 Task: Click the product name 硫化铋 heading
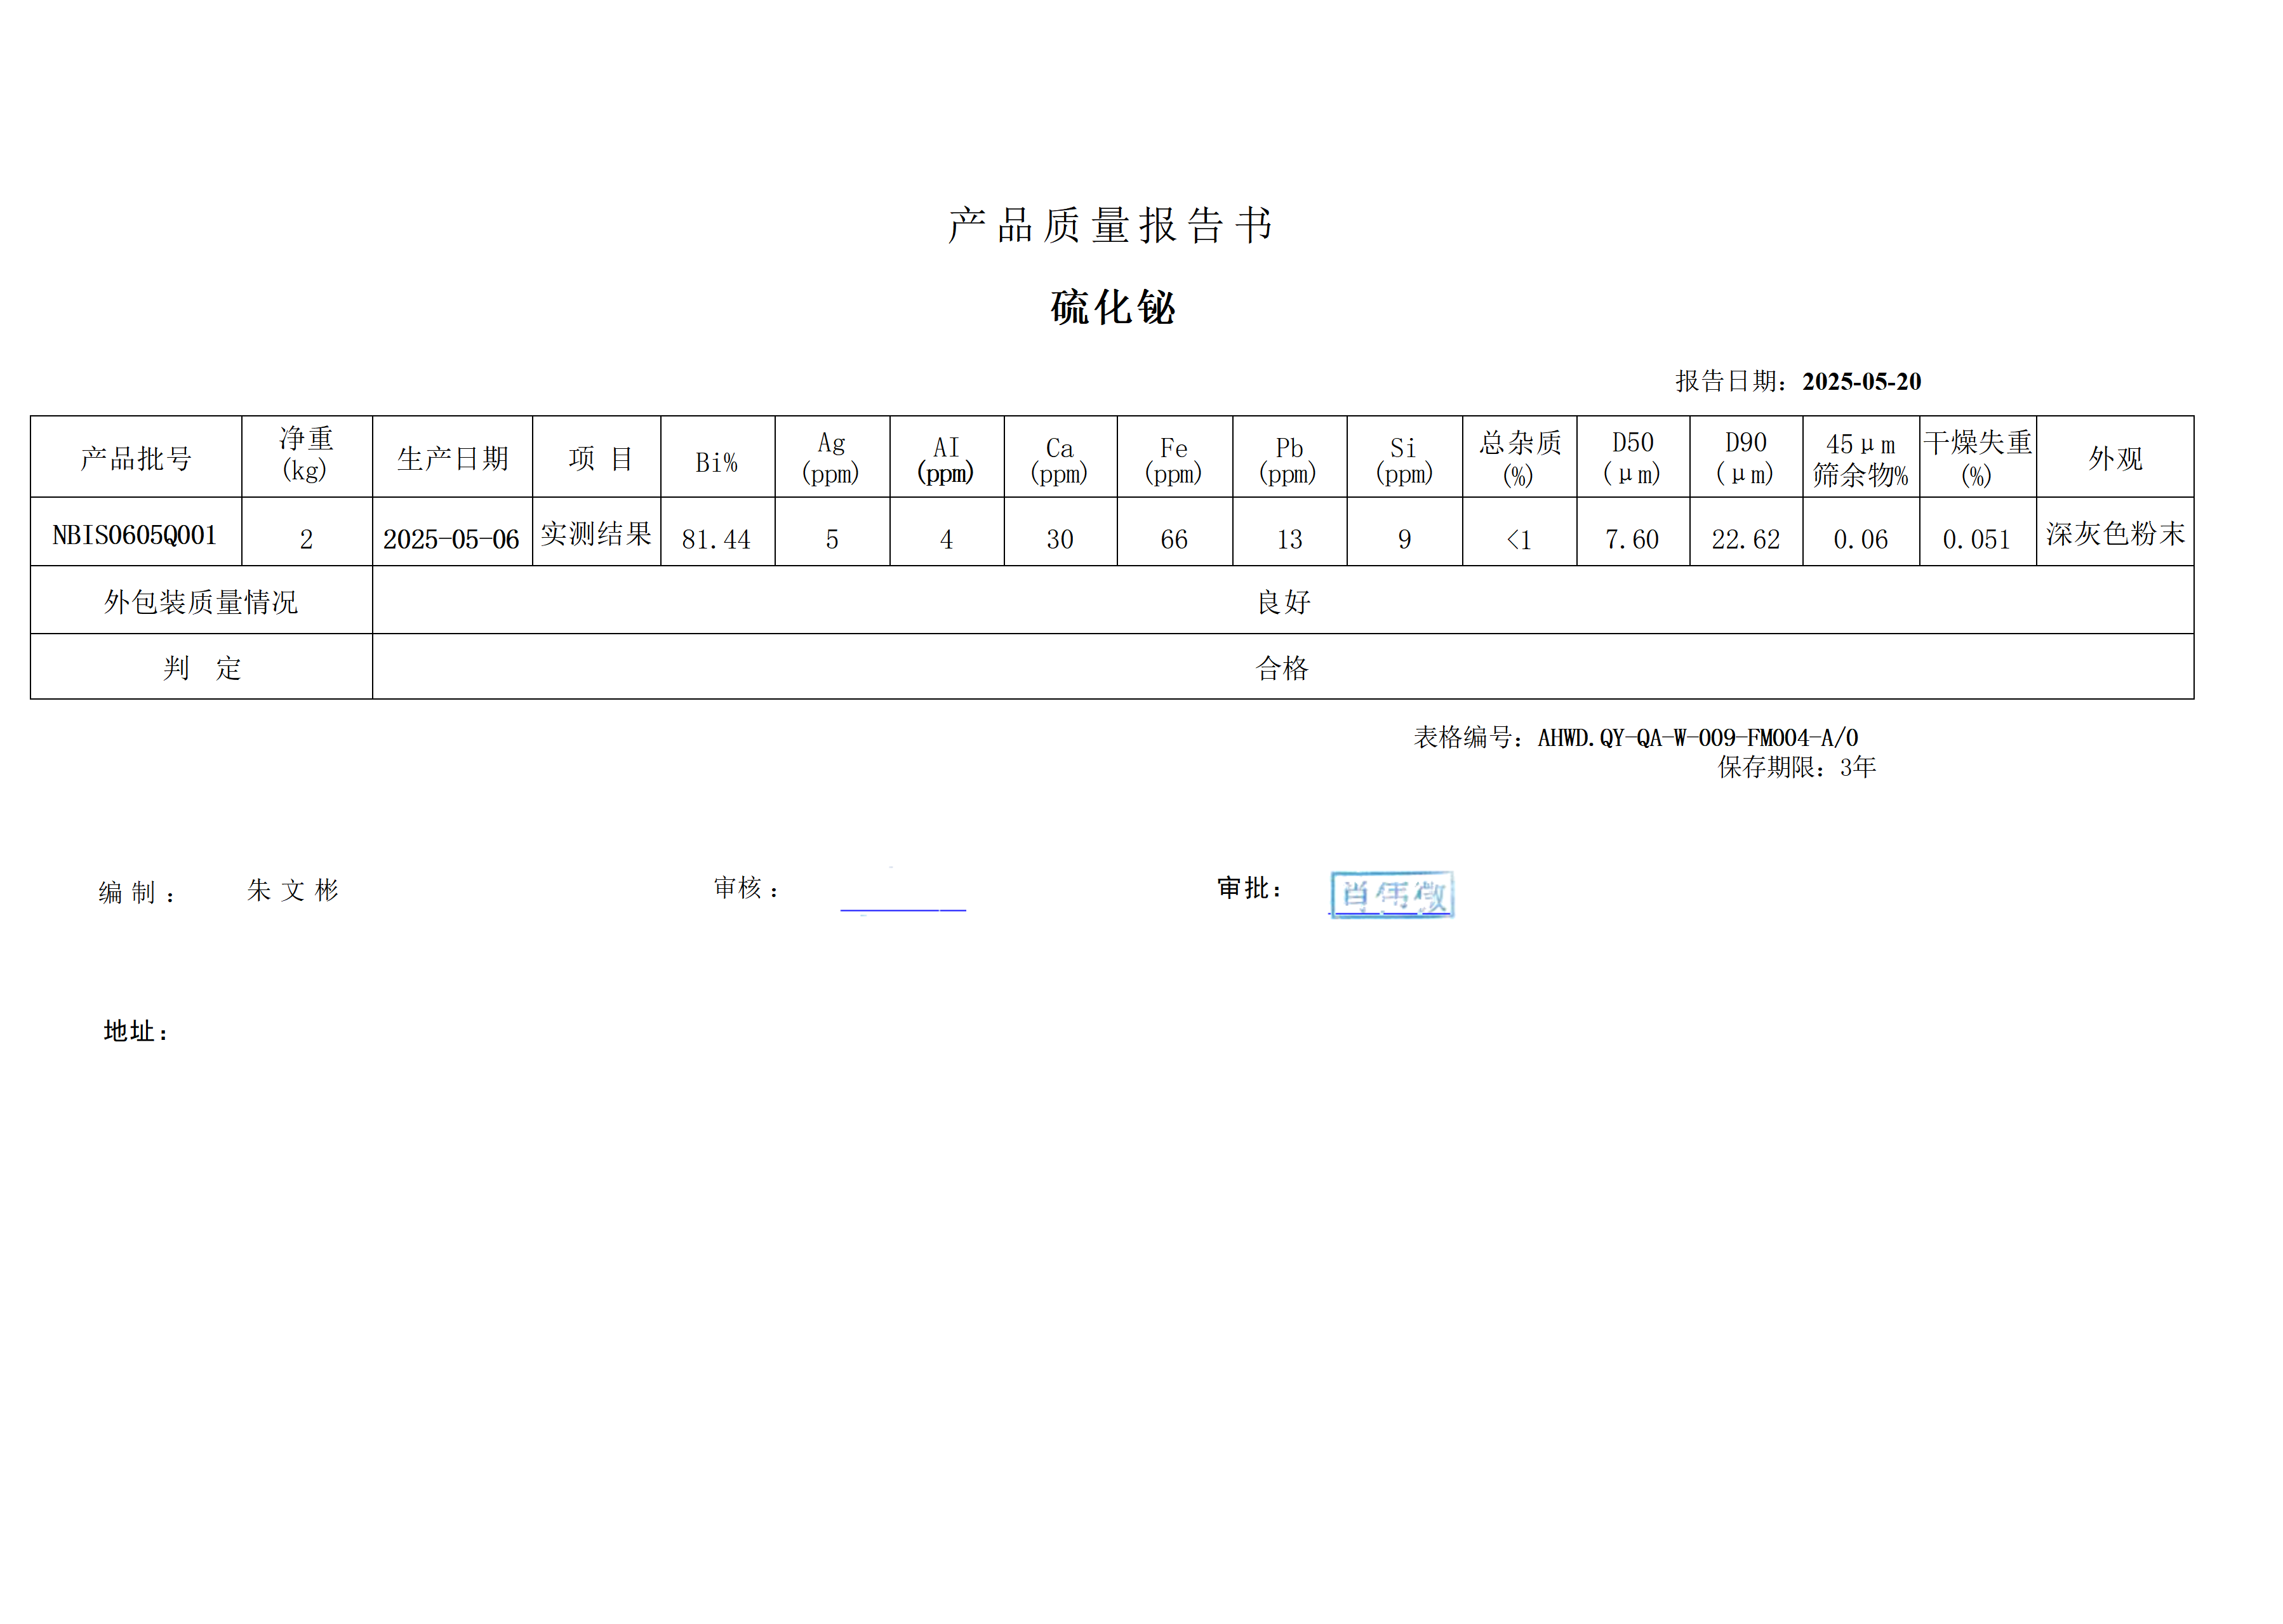[x=1112, y=307]
